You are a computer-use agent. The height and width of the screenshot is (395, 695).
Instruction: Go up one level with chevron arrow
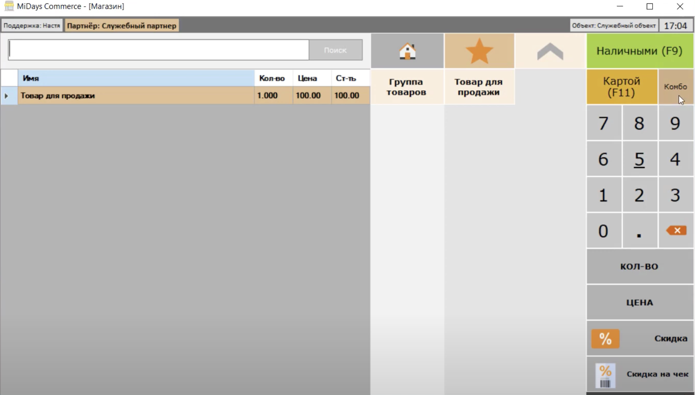pos(550,51)
